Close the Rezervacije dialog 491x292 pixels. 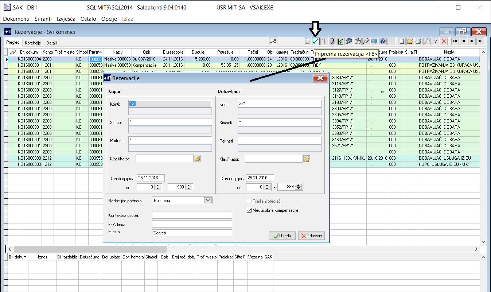(320, 78)
